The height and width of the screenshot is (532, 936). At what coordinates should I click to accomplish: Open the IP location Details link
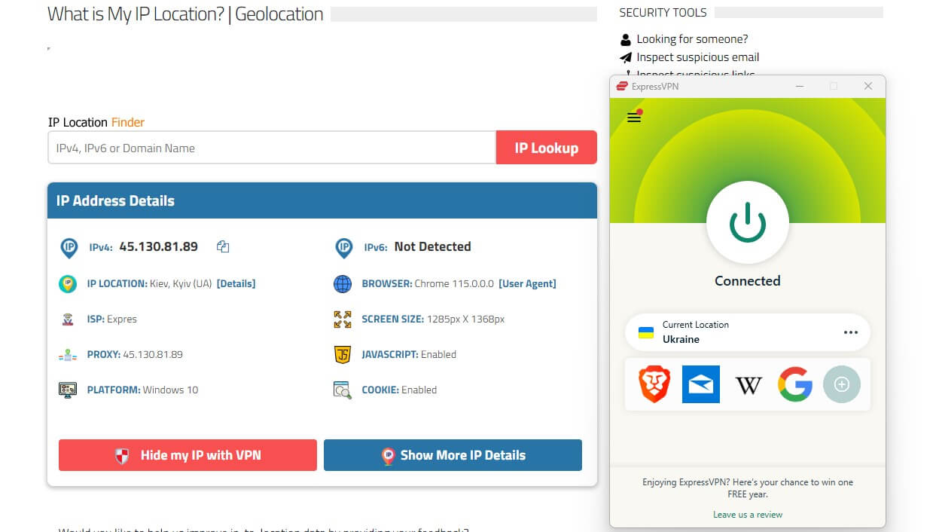point(236,283)
